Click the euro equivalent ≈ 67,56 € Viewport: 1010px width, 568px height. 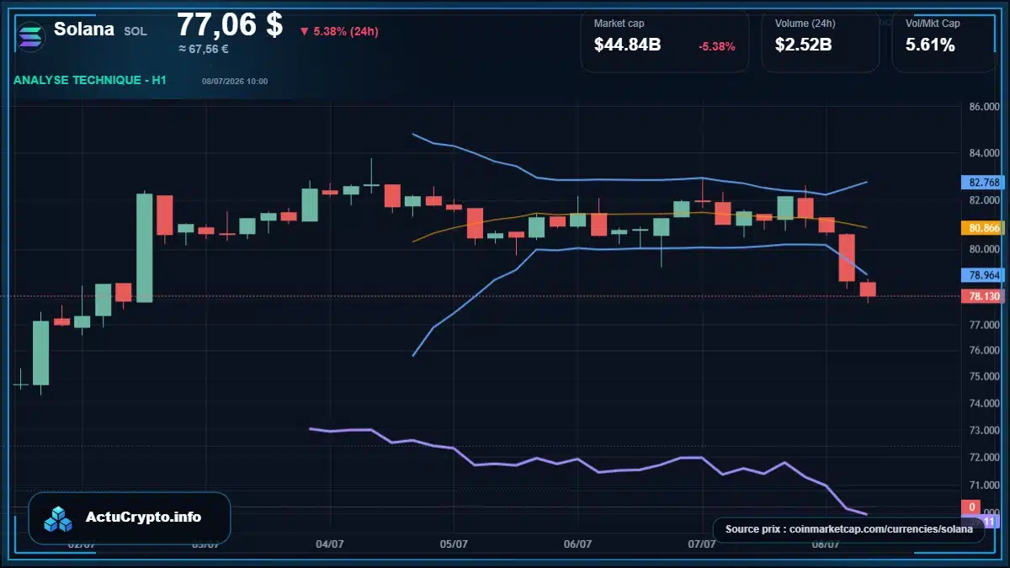coord(204,49)
